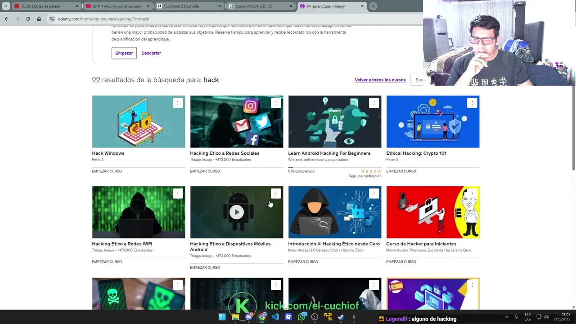Viewport: 576px width, 324px height.
Task: Expand the tab search dropdown
Action: [6, 6]
